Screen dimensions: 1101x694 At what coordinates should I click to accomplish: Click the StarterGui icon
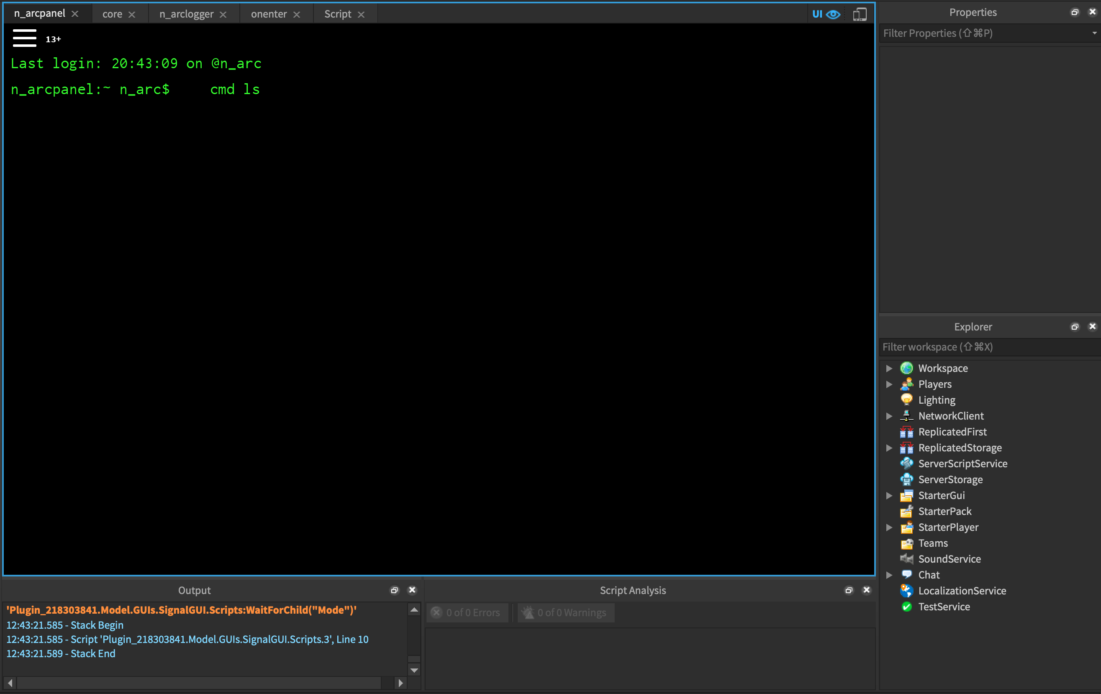(906, 496)
